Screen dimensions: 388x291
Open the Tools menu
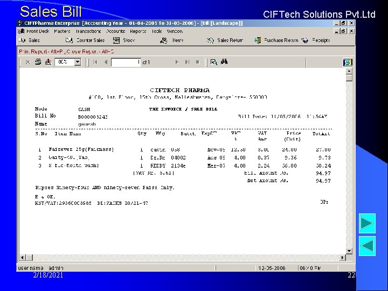[x=157, y=31]
